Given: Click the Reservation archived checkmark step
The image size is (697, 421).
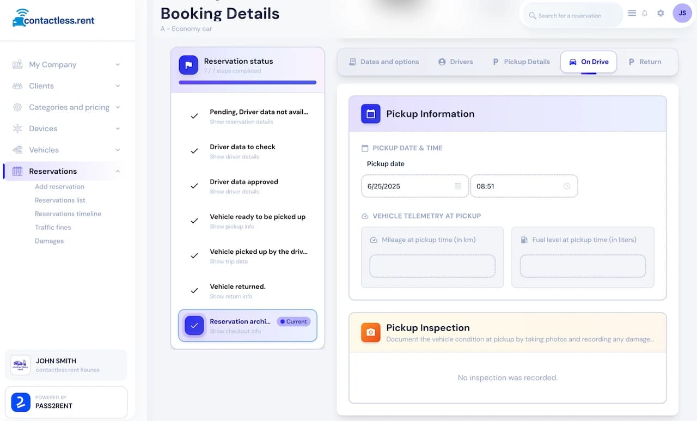Looking at the screenshot, I should point(194,326).
